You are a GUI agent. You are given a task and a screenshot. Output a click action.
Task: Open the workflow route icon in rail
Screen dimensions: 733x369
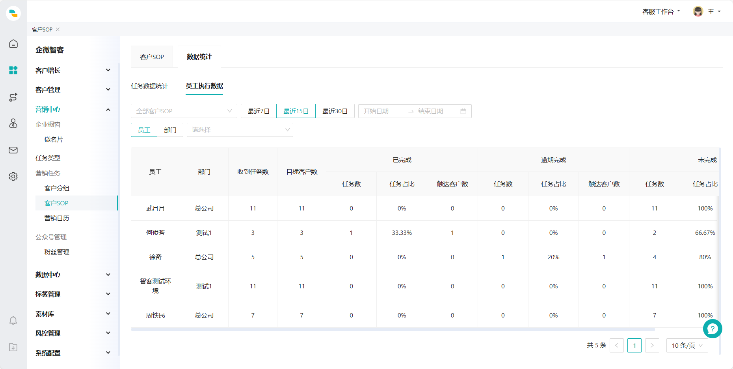13,97
